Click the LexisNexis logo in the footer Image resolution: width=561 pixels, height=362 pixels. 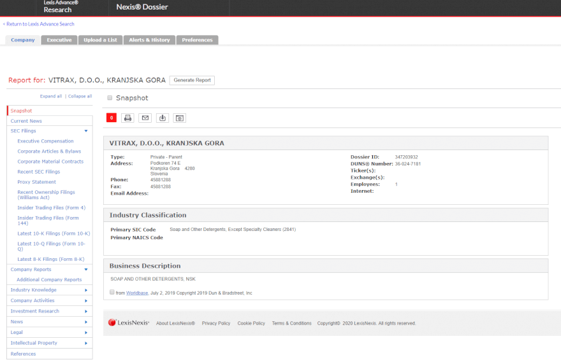pos(129,323)
